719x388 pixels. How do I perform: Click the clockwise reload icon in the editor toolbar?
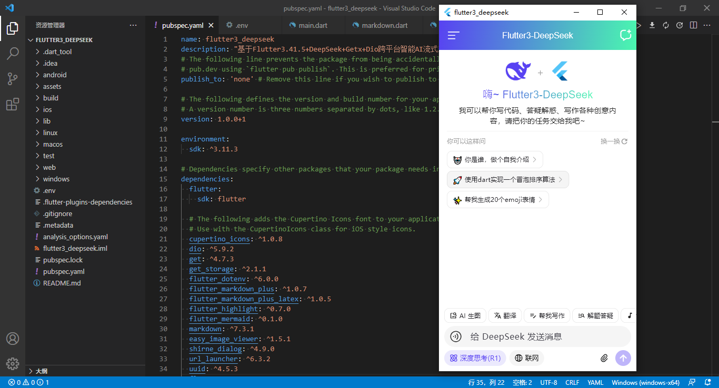pyautogui.click(x=680, y=25)
